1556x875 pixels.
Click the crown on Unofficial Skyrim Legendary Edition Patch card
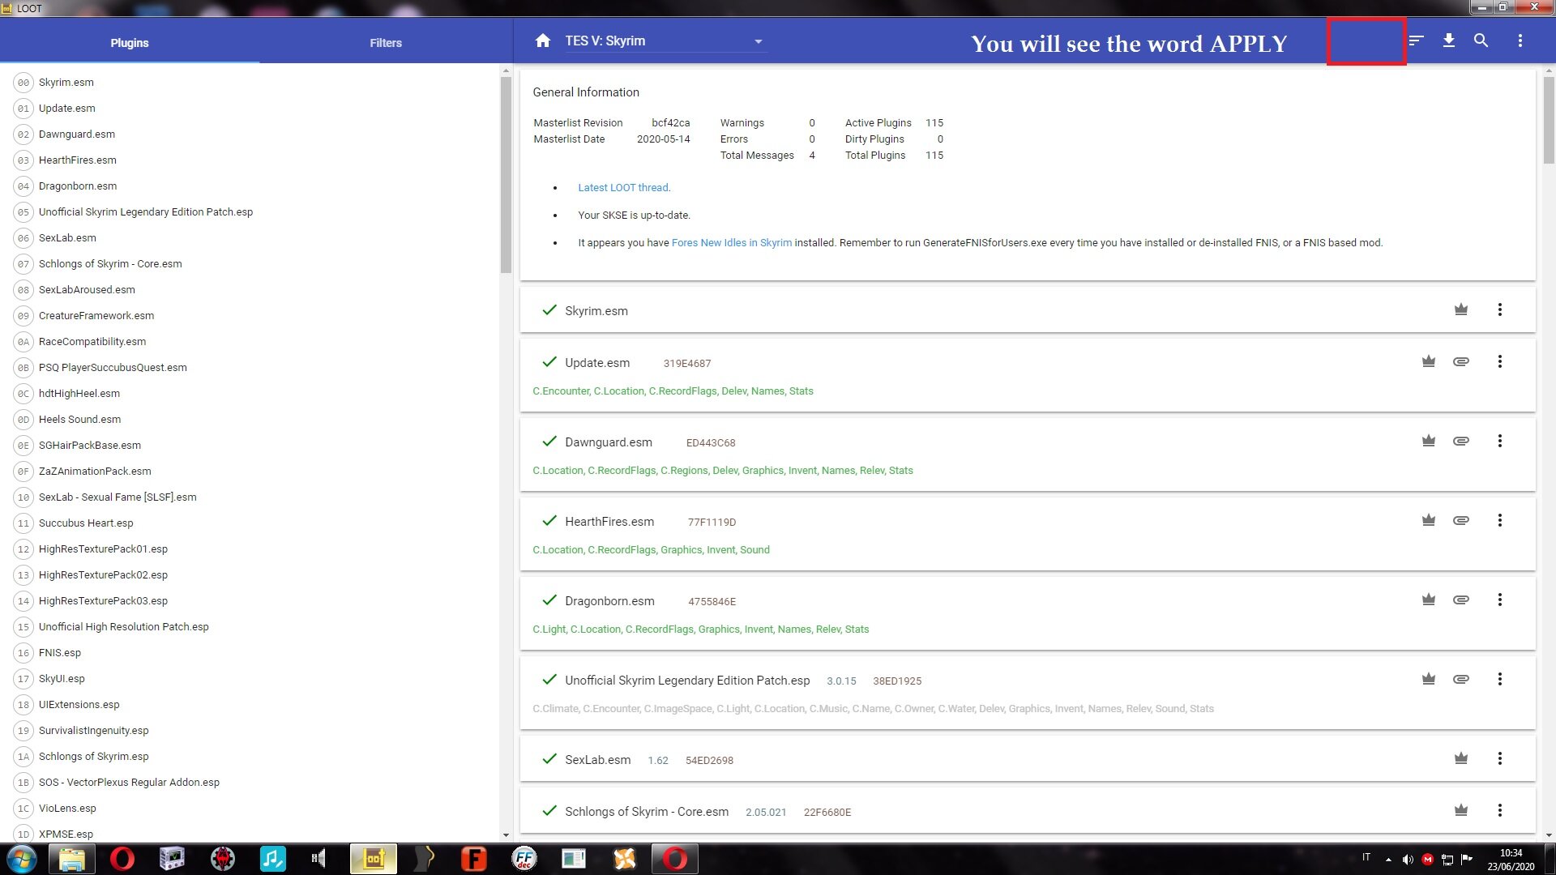pyautogui.click(x=1429, y=679)
